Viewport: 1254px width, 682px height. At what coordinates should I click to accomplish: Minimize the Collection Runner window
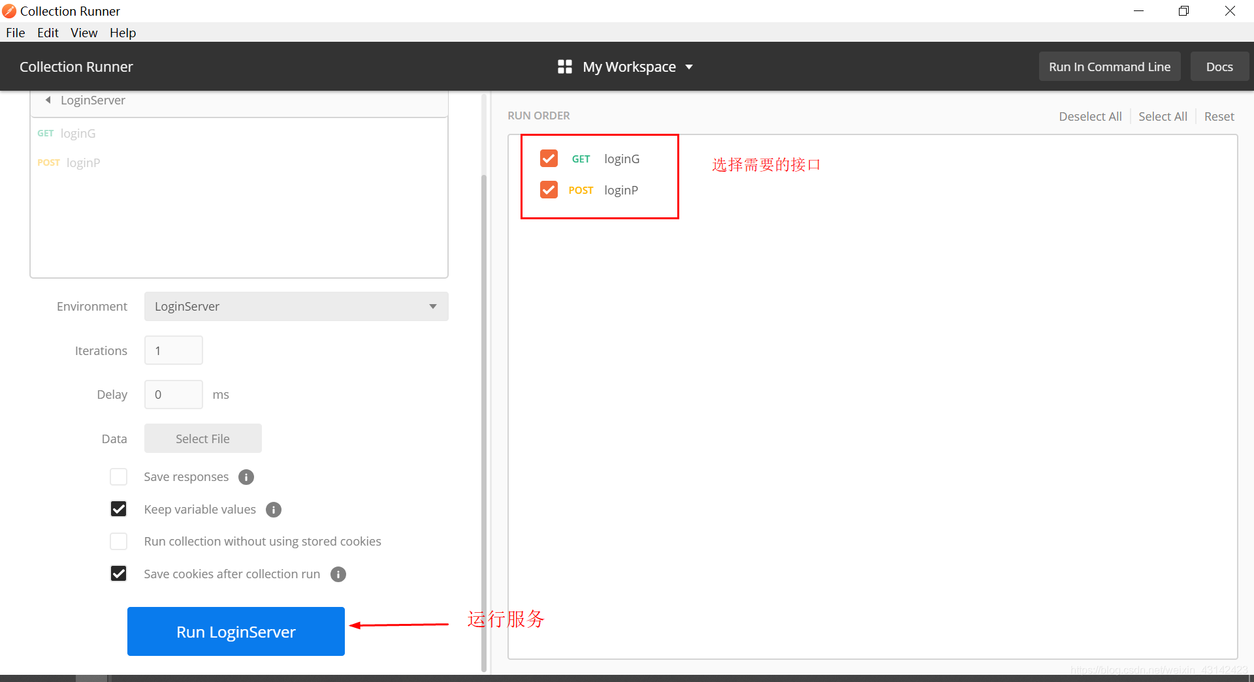1138,11
